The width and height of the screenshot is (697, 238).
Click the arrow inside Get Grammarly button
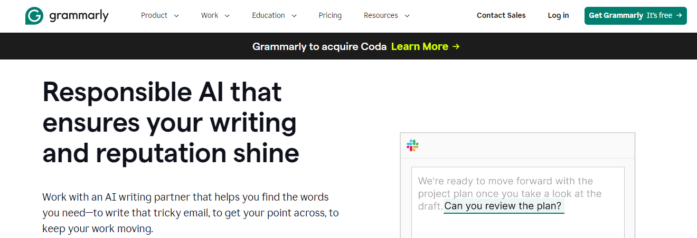680,16
